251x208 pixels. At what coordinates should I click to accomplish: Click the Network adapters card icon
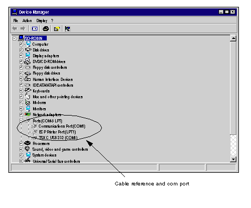coord(28,115)
